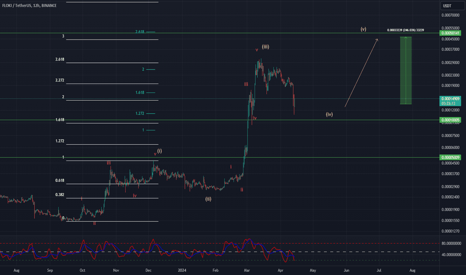The width and height of the screenshot is (466, 275).
Task: Click the white Fibonacci 2.272 label
Action: 59,80
